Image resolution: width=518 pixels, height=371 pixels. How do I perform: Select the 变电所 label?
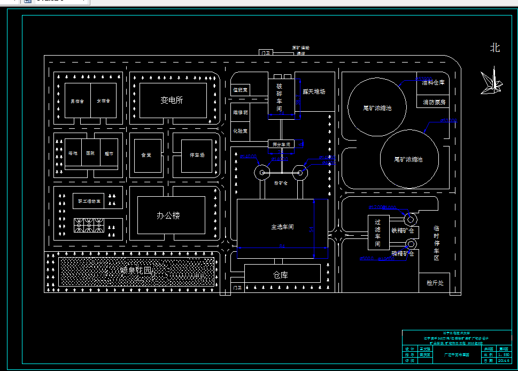point(172,100)
